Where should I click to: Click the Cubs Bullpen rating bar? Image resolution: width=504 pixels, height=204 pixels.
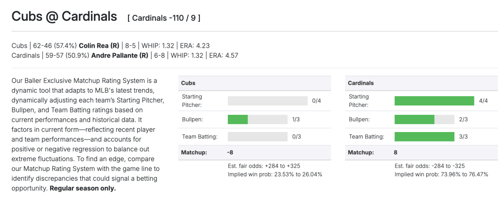click(x=257, y=119)
